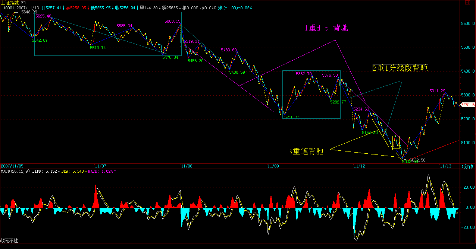Click the 5311.29 peak label

point(437,91)
